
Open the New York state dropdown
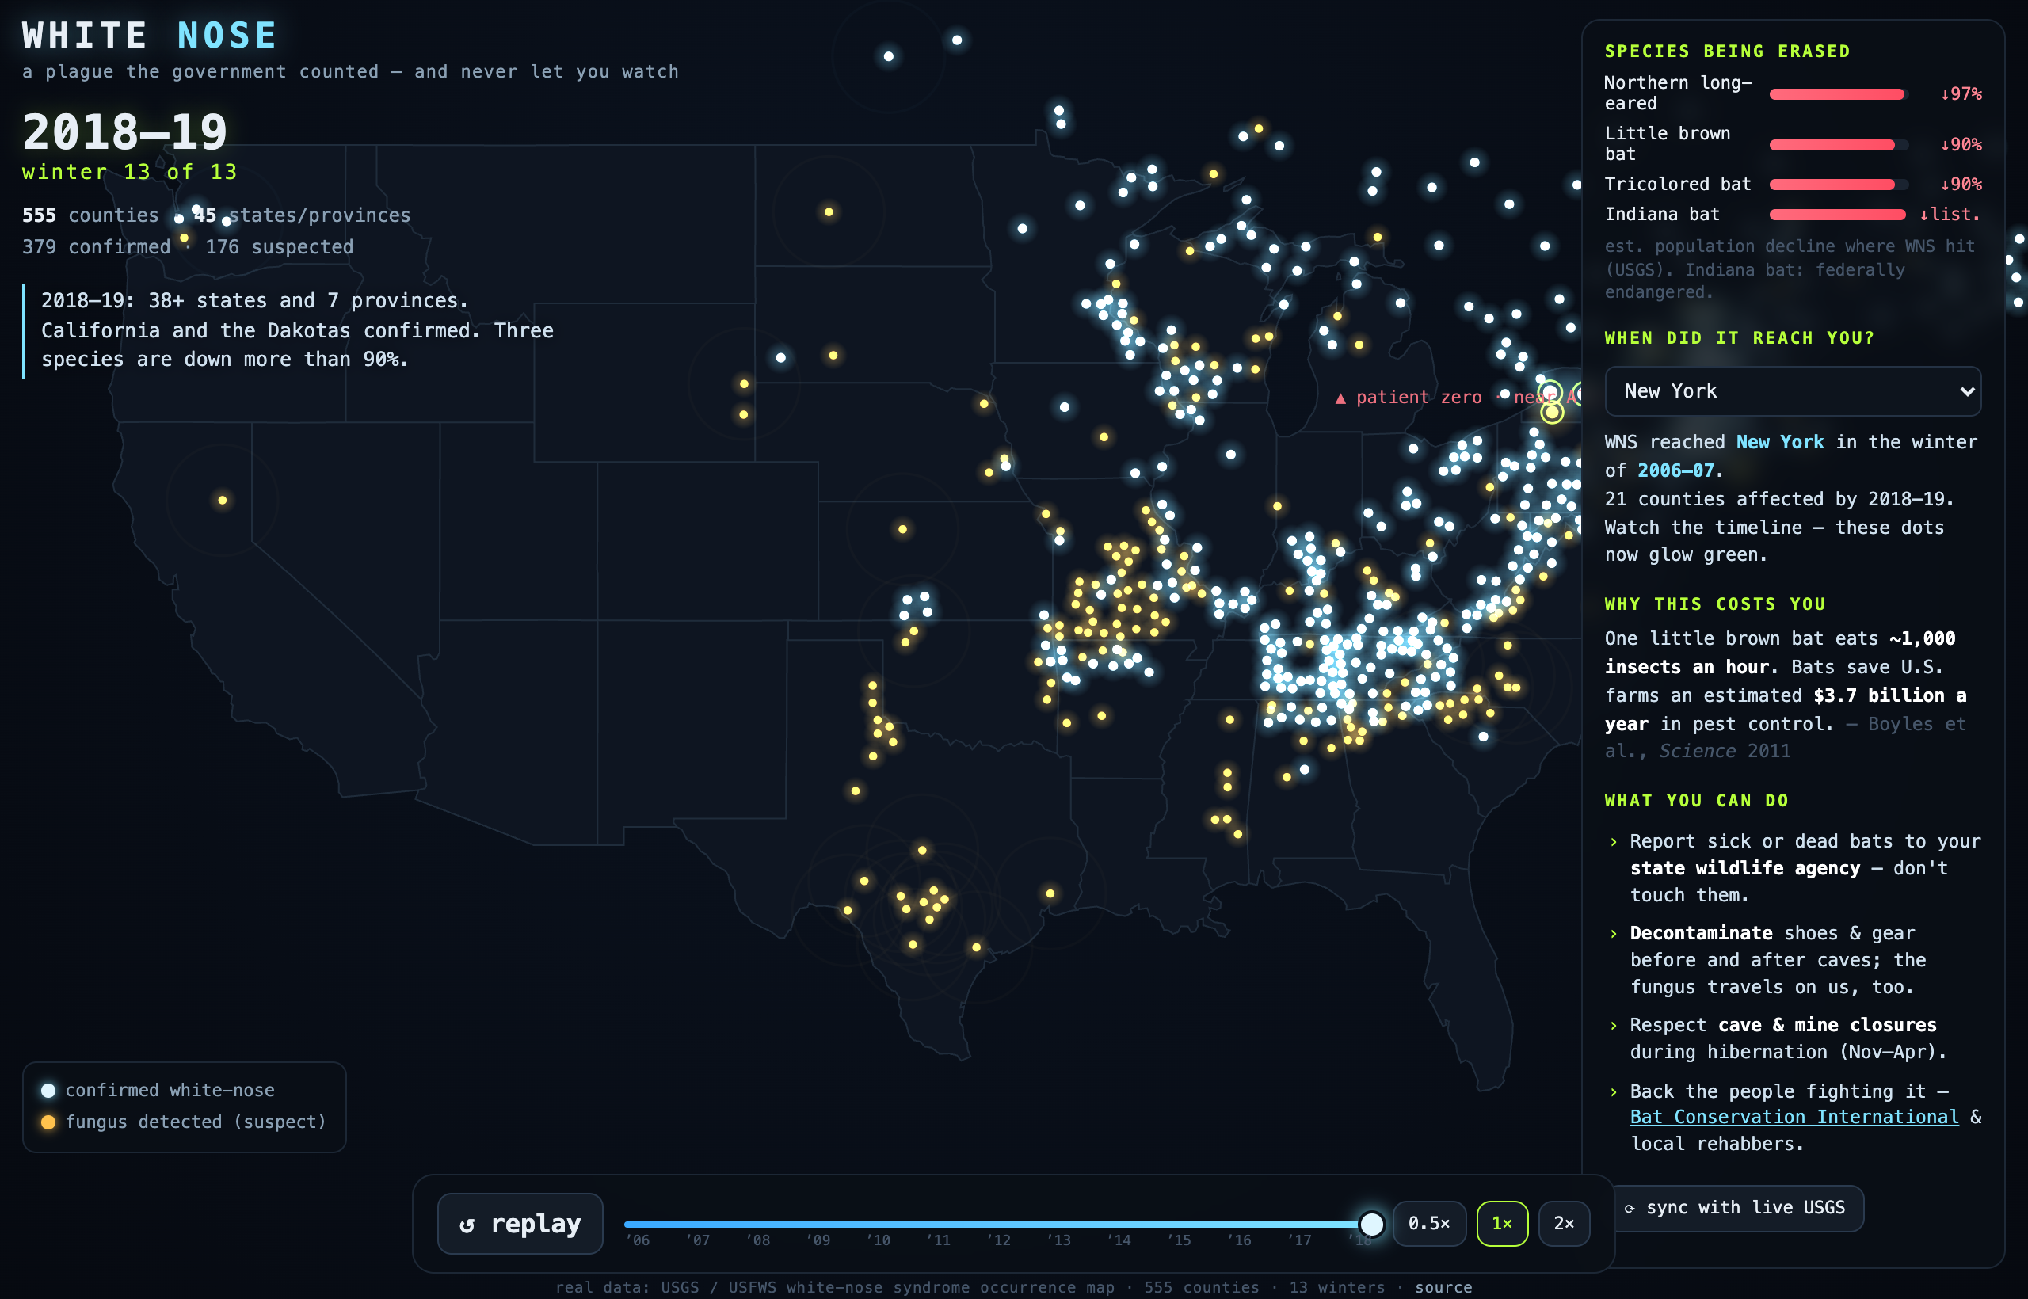point(1793,391)
